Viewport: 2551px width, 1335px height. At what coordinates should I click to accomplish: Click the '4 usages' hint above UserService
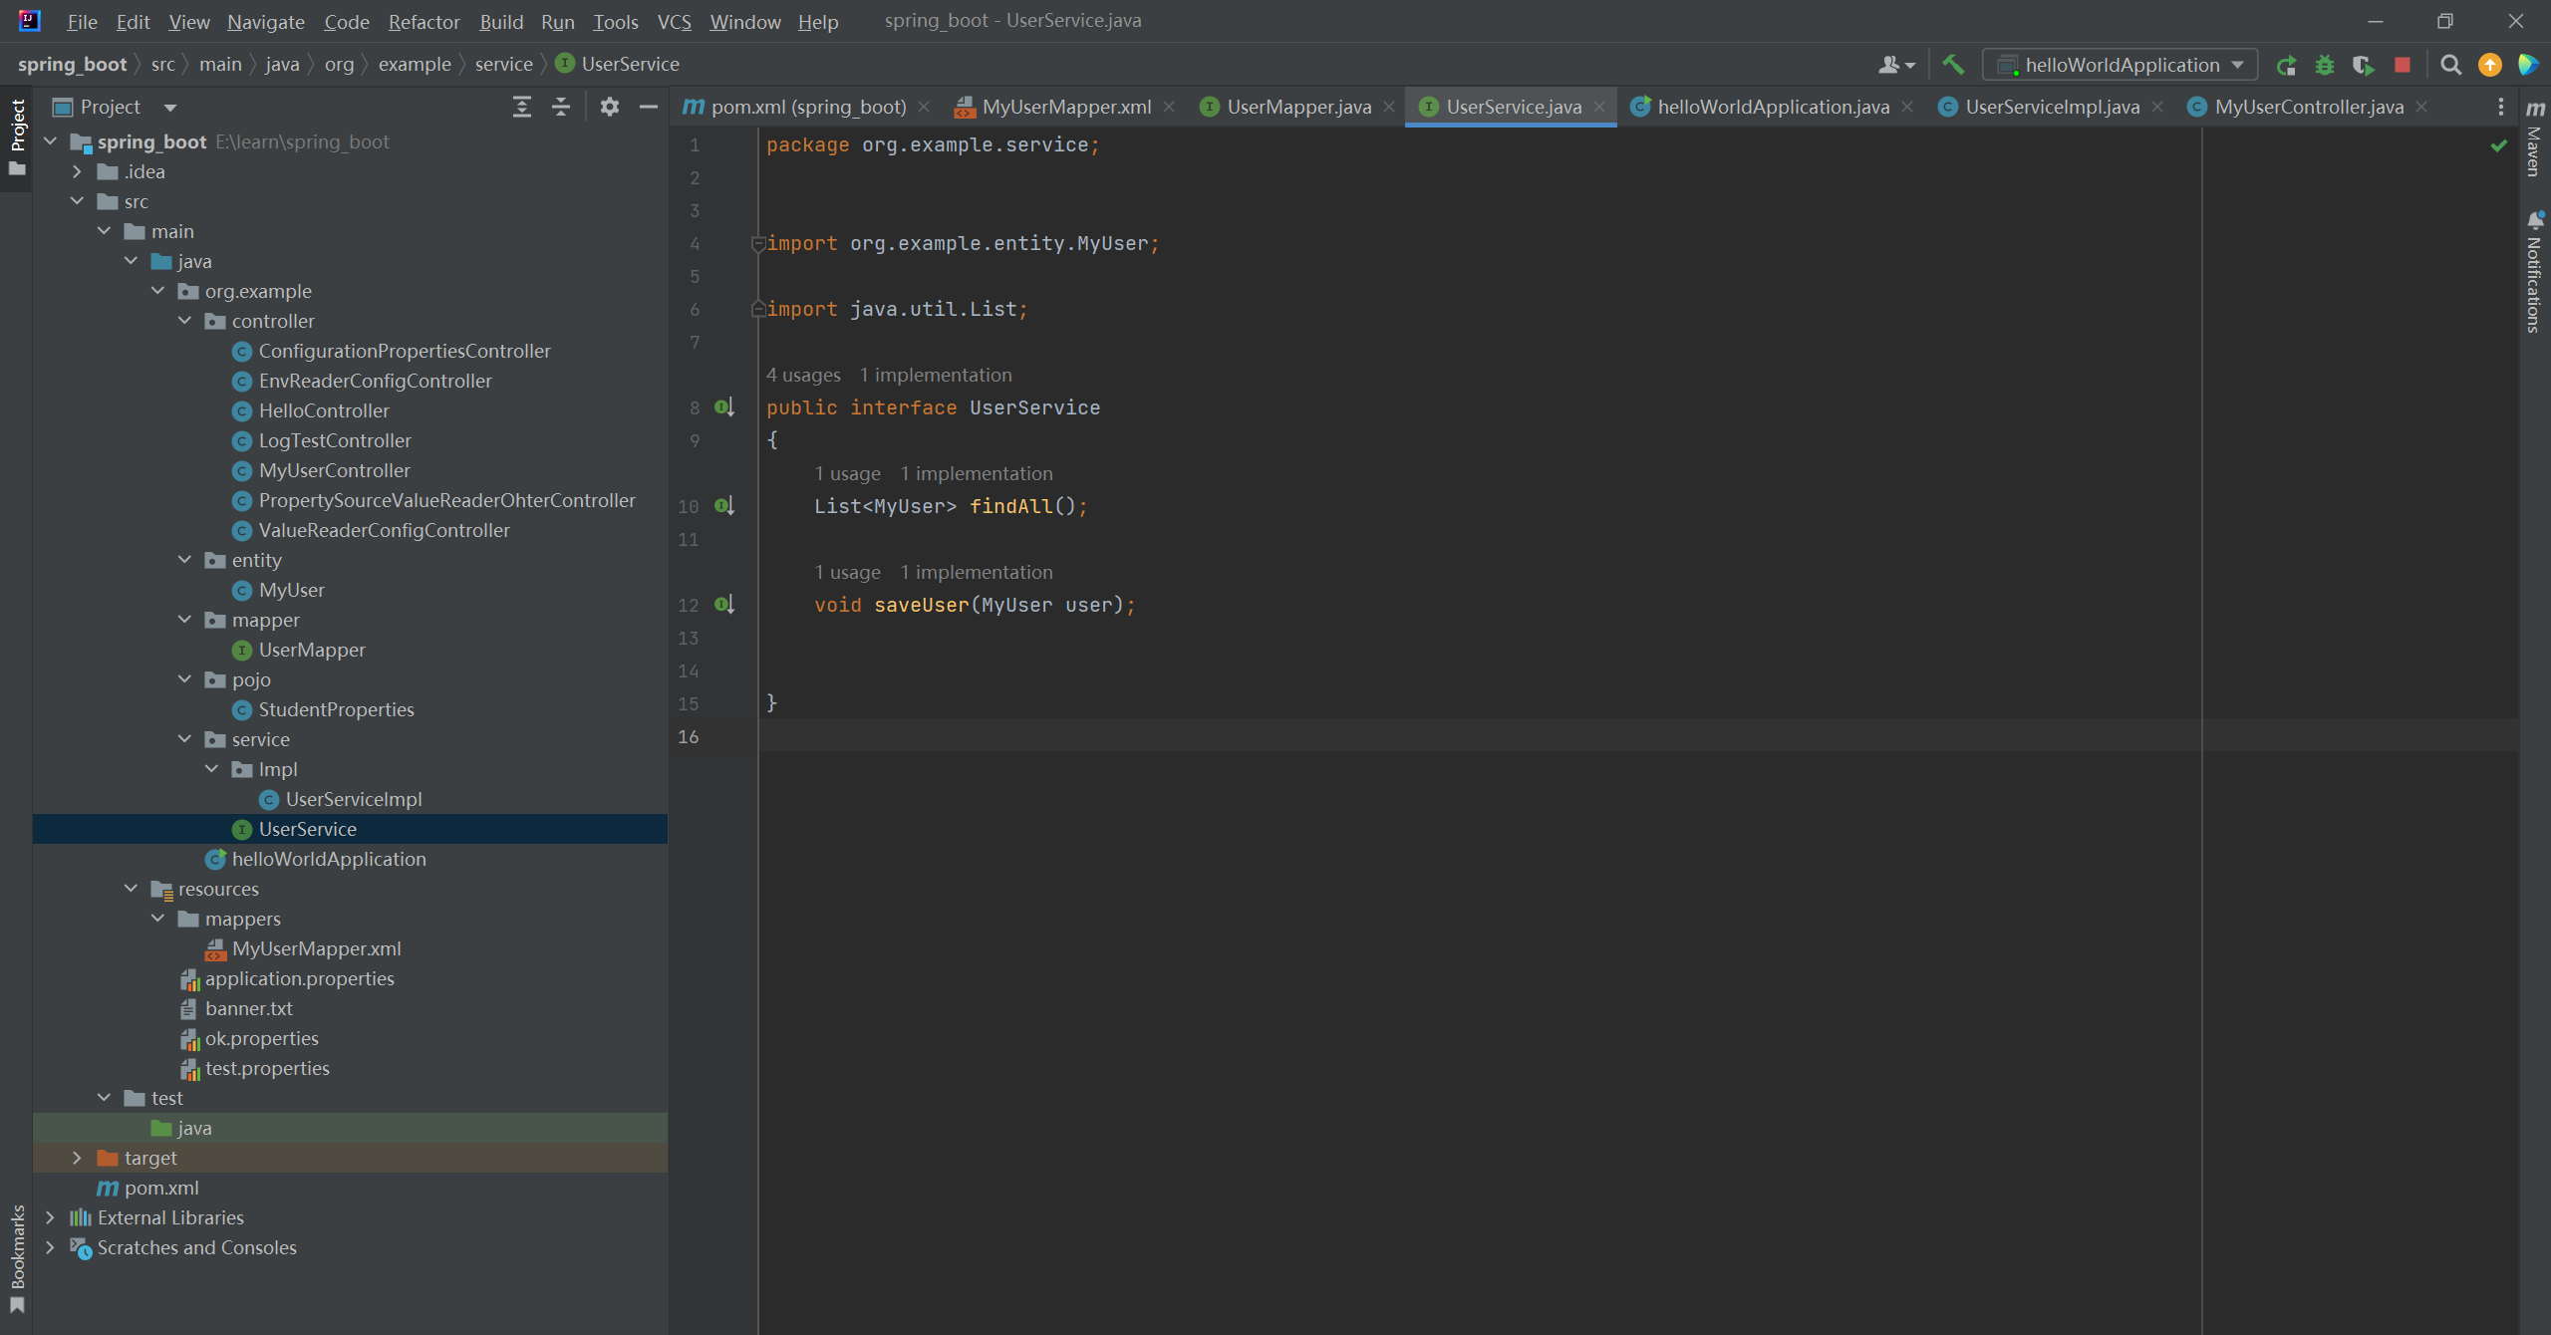(x=803, y=375)
